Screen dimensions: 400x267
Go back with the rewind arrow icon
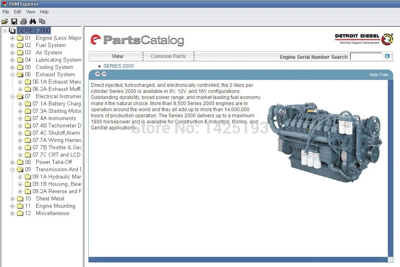[x=97, y=74]
